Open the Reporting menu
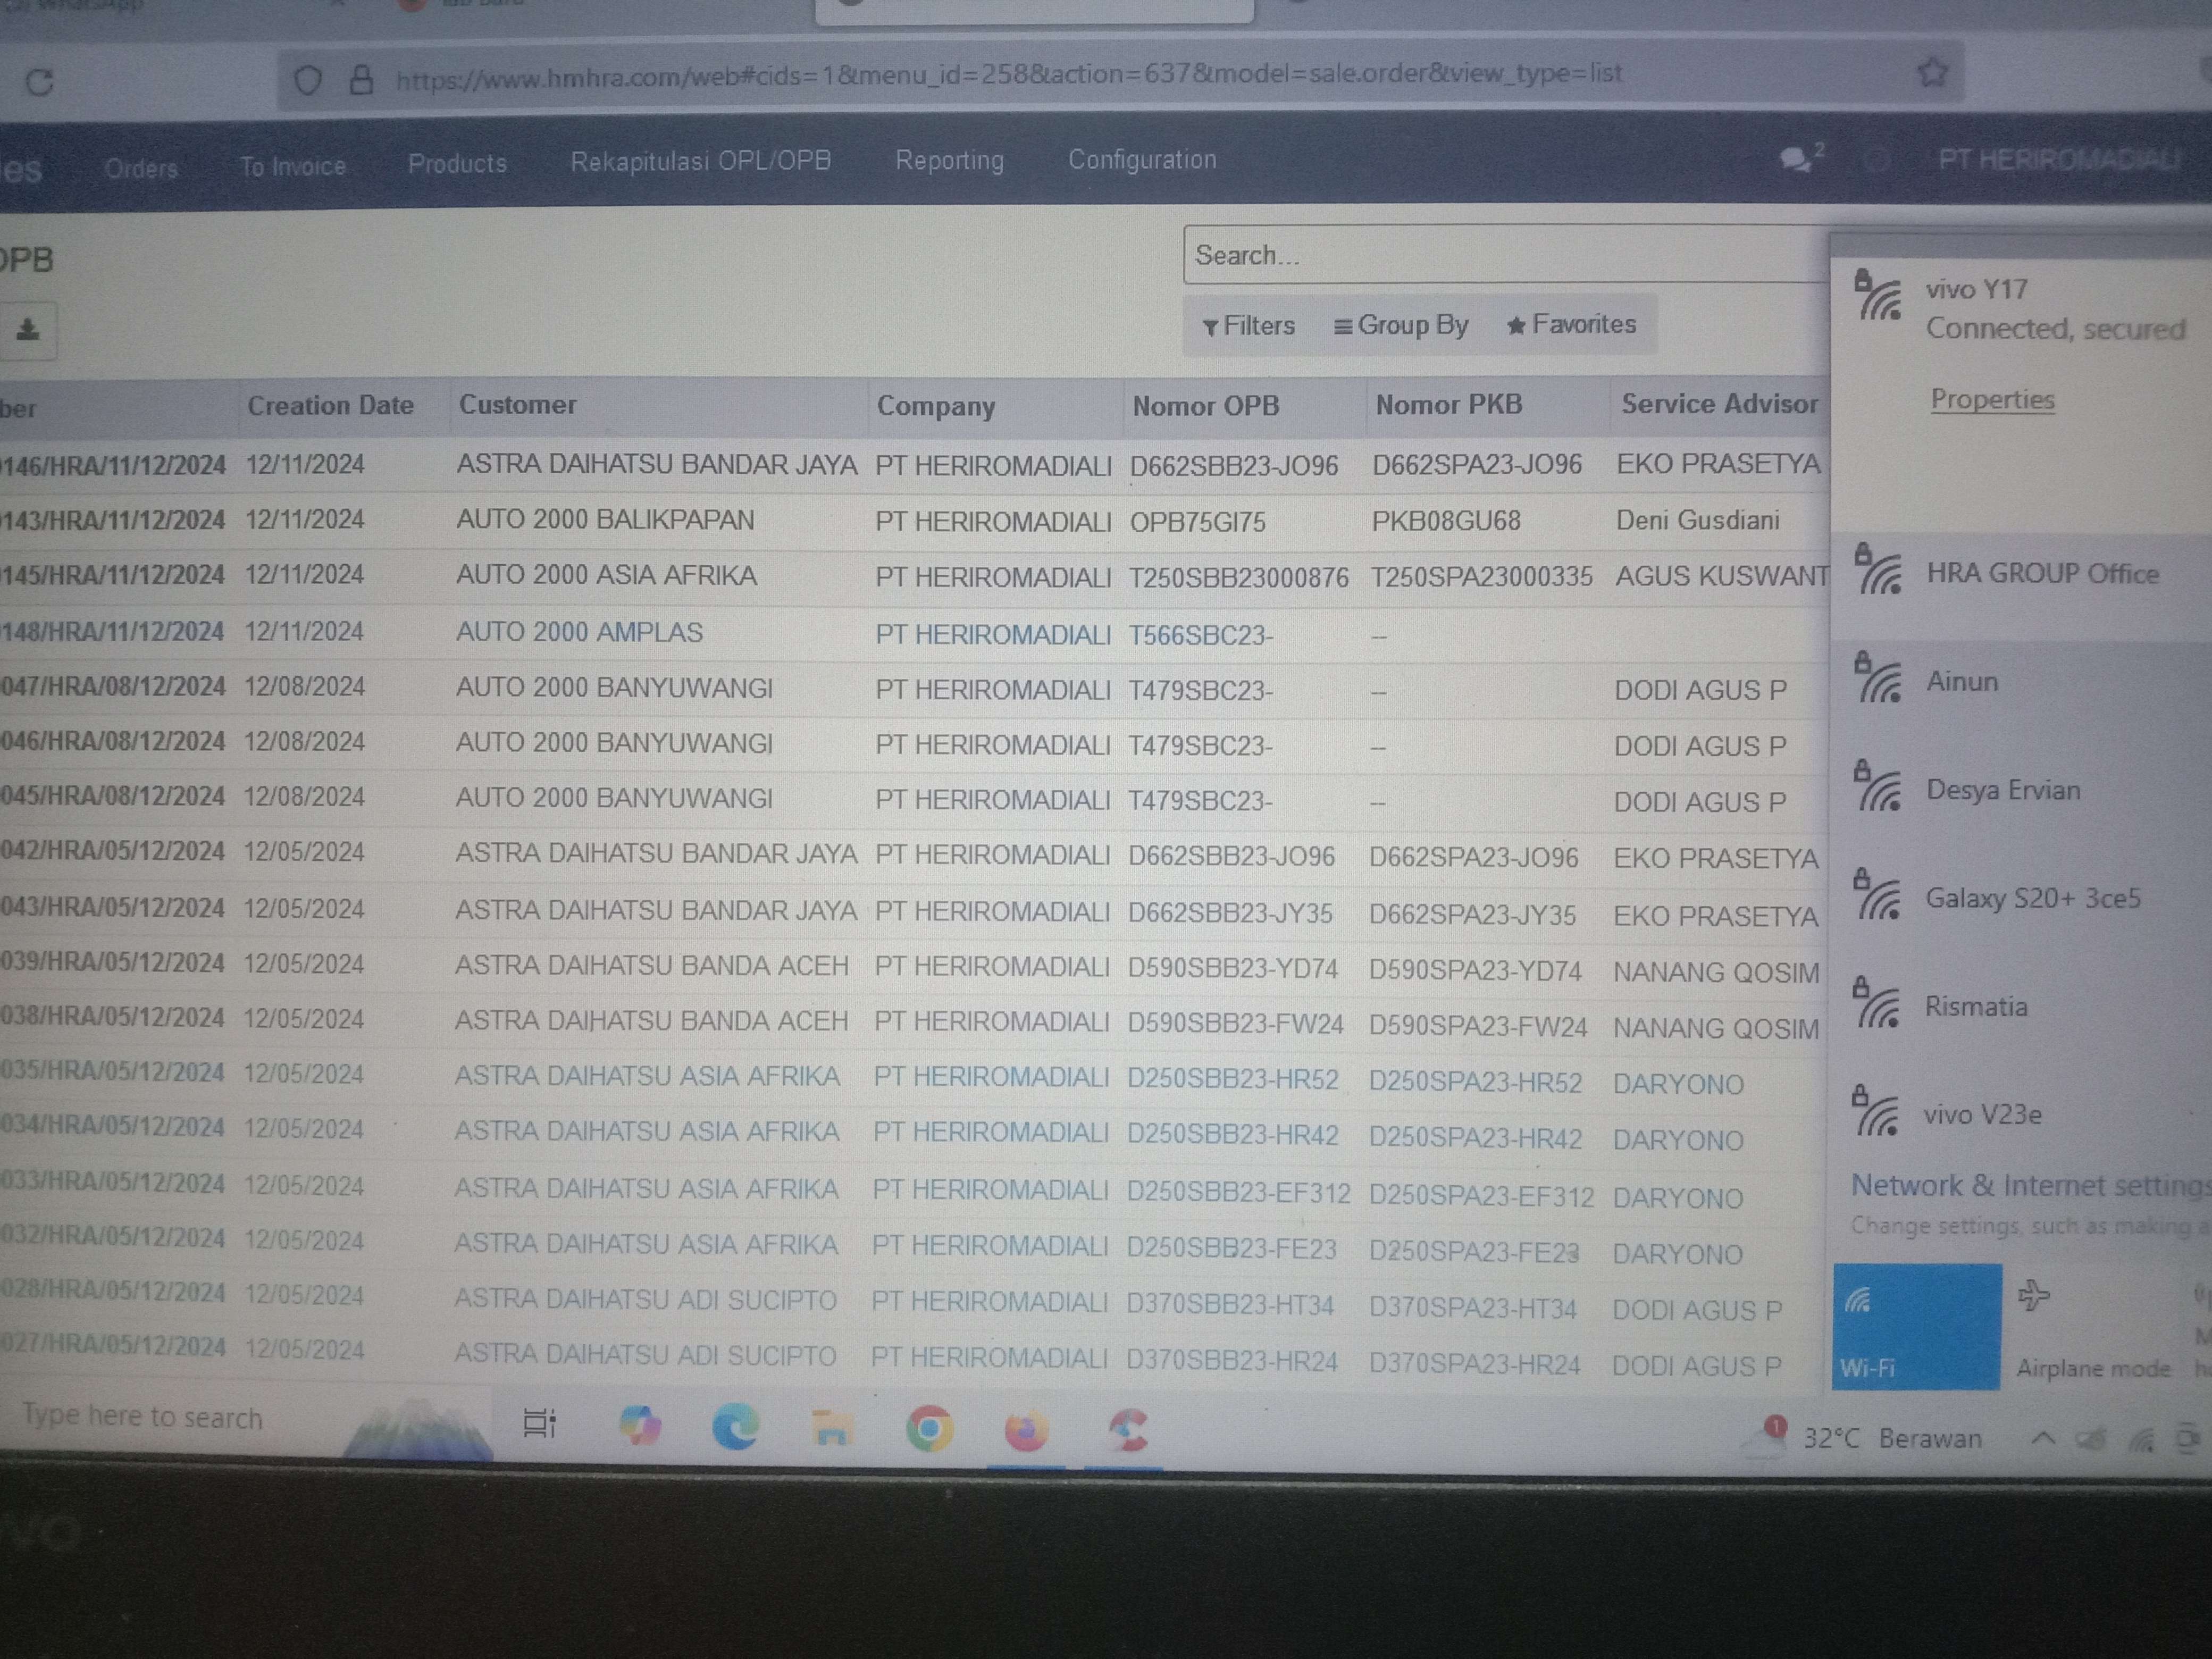The height and width of the screenshot is (1659, 2212). click(x=949, y=160)
